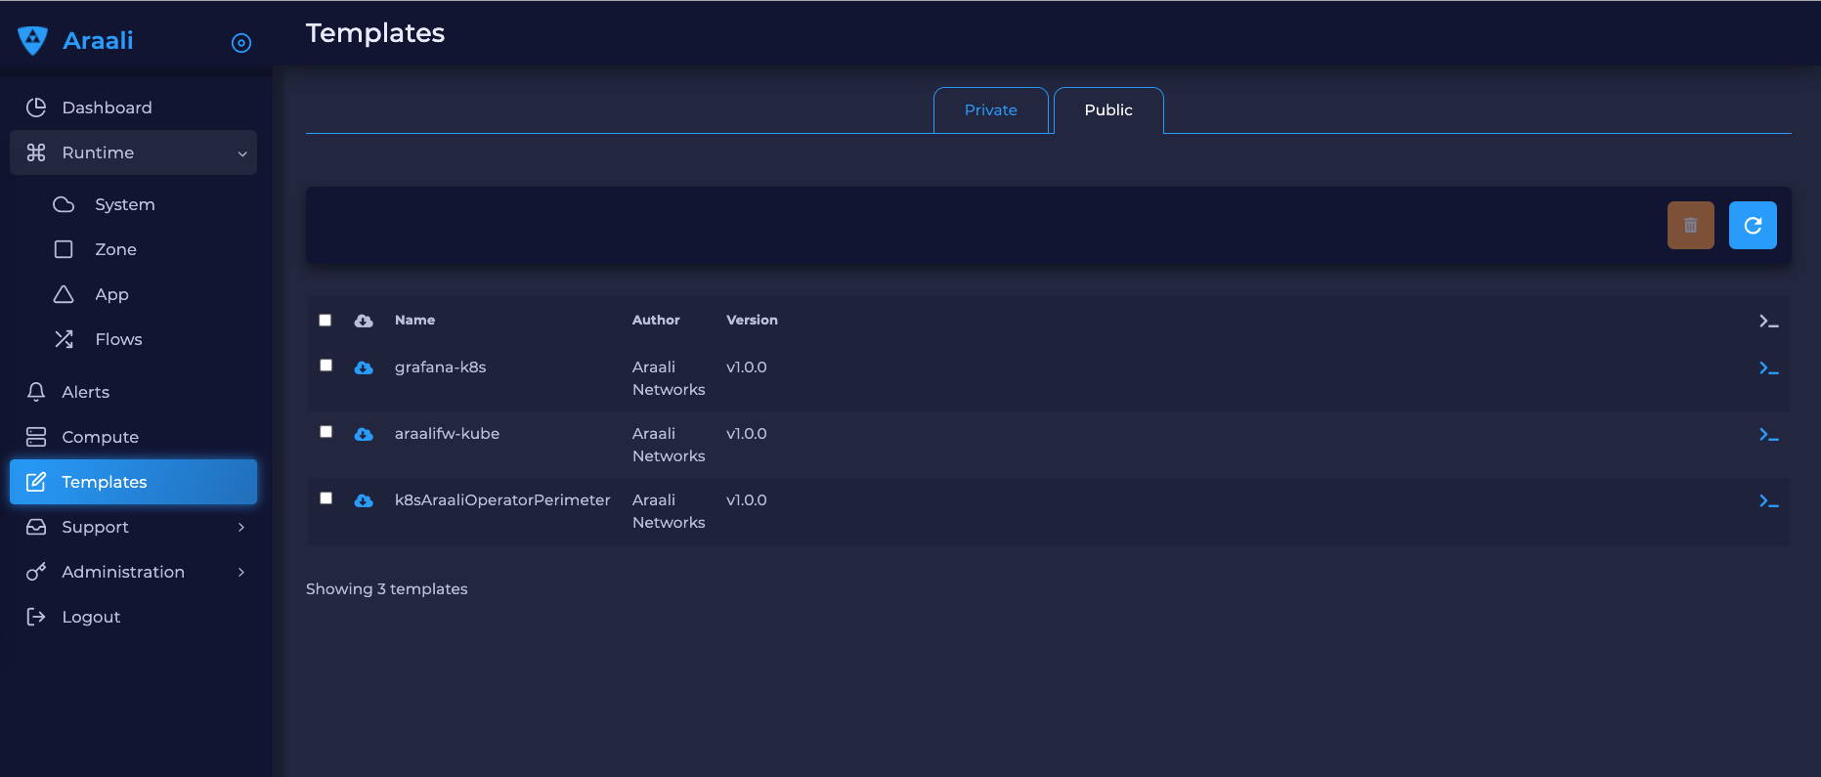Image resolution: width=1821 pixels, height=777 pixels.
Task: Open the Zone page
Action: point(115,249)
